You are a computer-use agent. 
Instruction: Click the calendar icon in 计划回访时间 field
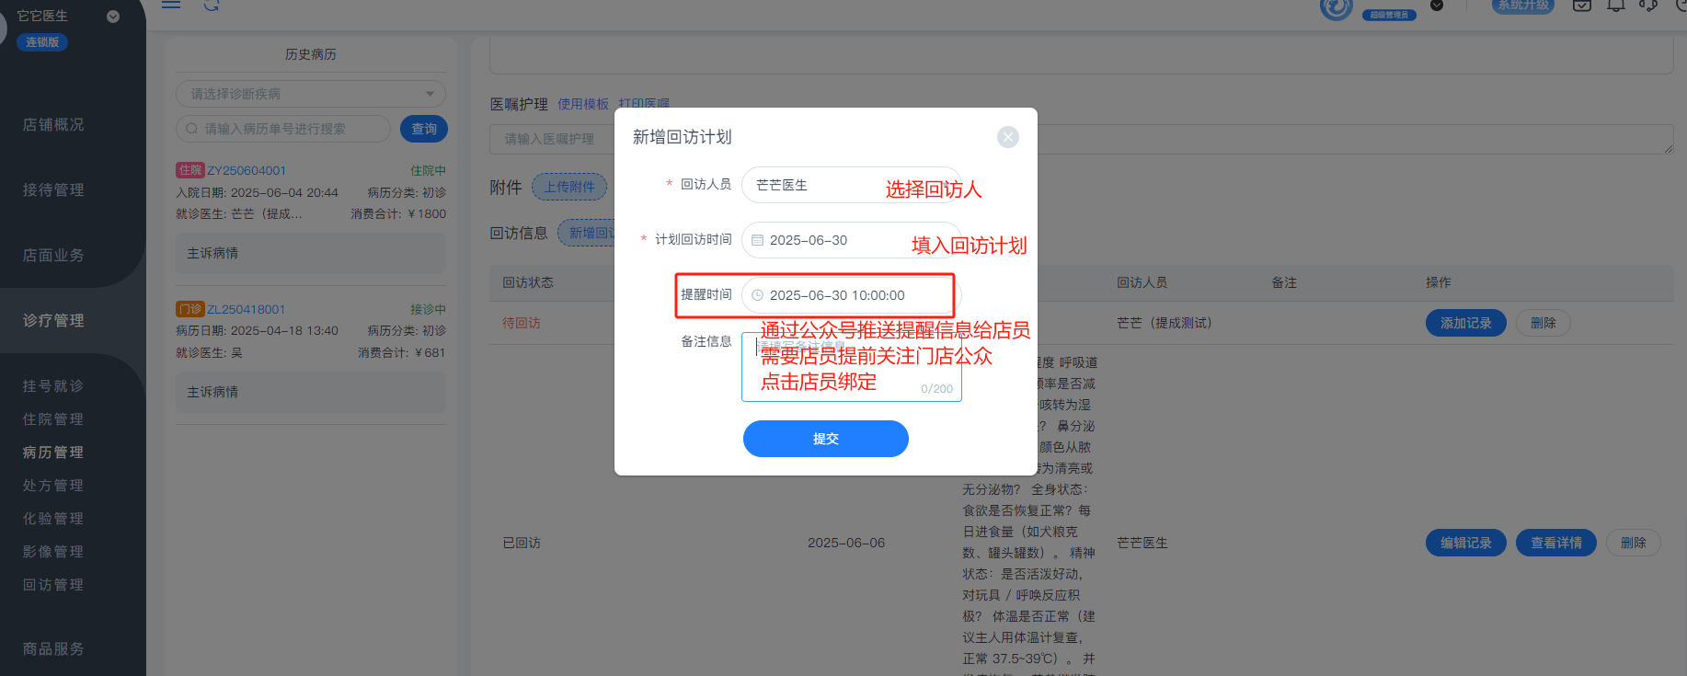(x=758, y=240)
